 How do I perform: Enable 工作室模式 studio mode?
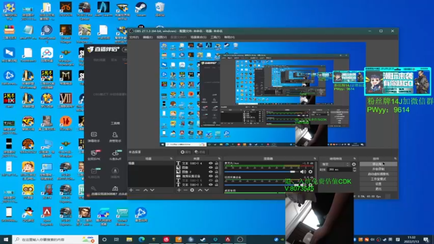pos(378,179)
